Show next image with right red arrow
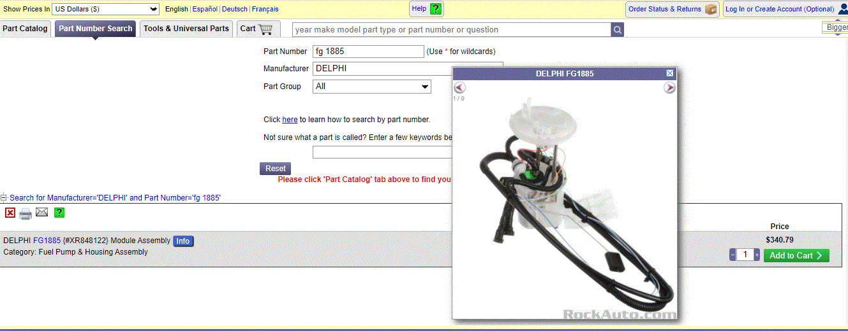Image resolution: width=848 pixels, height=331 pixels. [669, 88]
